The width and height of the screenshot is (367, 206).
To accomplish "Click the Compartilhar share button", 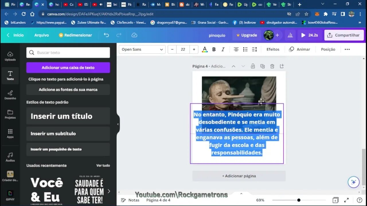I will (343, 35).
